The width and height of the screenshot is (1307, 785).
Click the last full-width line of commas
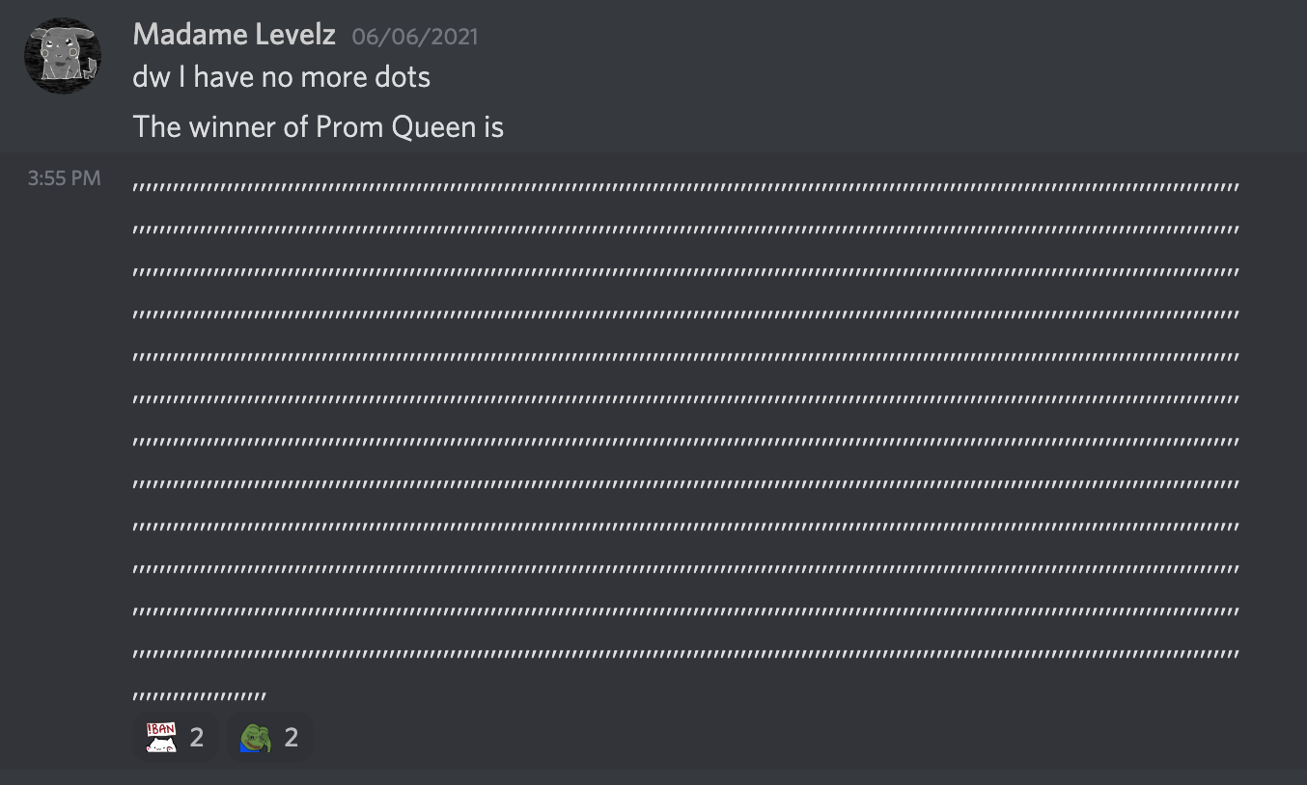click(x=685, y=654)
